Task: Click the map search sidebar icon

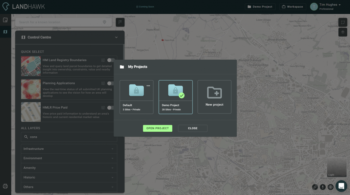Action: [5, 20]
